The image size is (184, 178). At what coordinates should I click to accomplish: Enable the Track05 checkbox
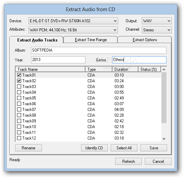19,98
